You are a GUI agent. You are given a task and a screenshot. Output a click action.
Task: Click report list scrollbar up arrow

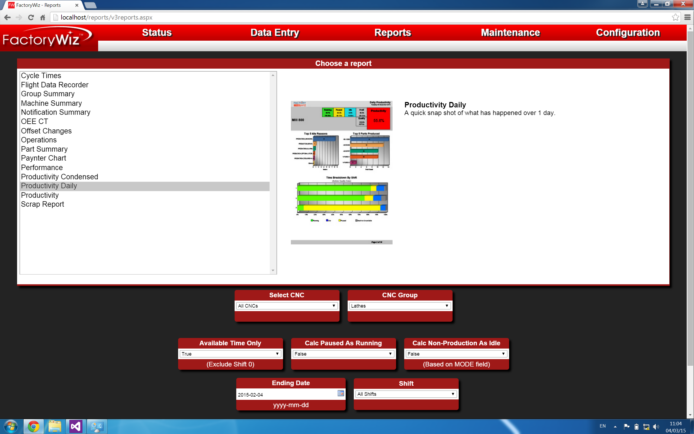pyautogui.click(x=273, y=75)
